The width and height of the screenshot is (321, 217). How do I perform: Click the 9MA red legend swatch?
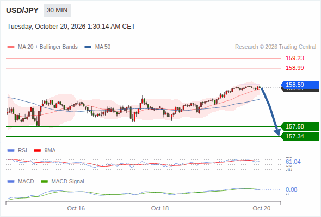[37, 151]
